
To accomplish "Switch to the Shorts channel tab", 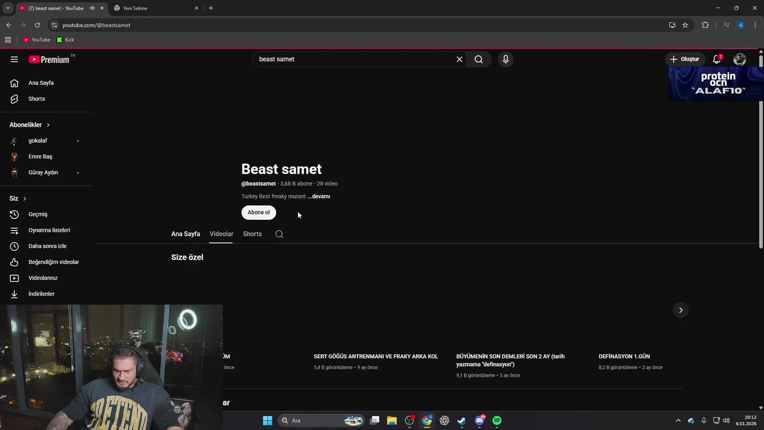I will coord(252,234).
